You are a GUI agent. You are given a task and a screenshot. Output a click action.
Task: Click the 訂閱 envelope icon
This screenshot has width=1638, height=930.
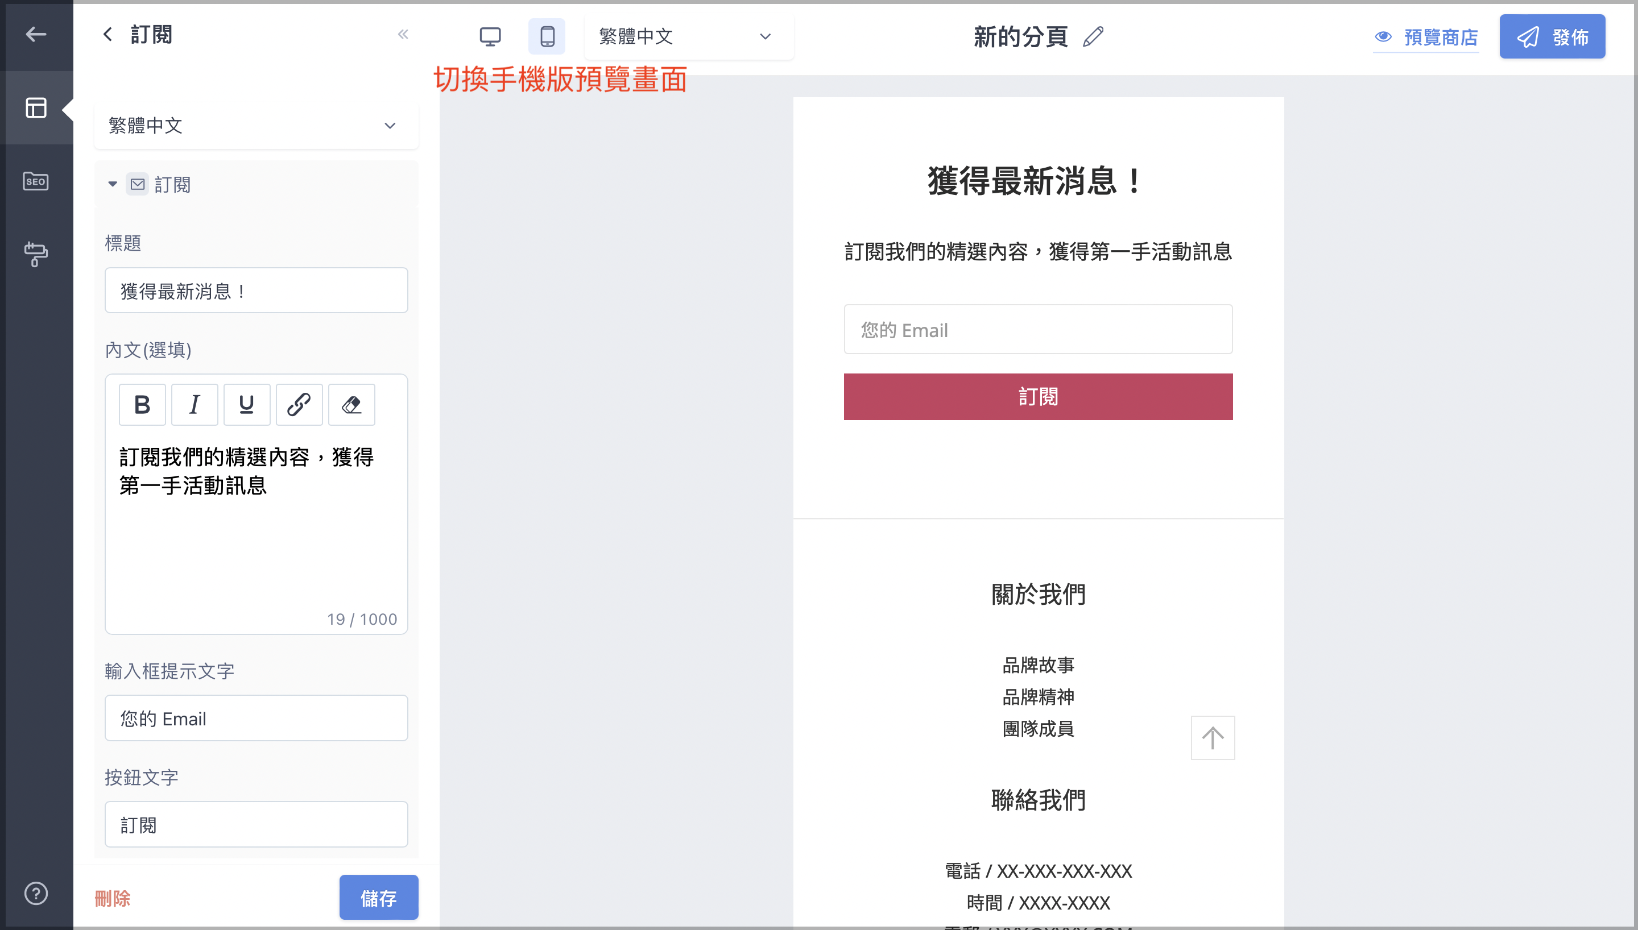pos(137,184)
